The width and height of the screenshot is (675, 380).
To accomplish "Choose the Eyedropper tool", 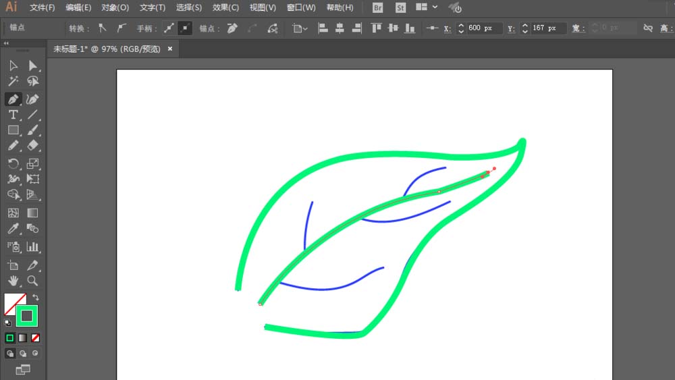I will (13, 229).
